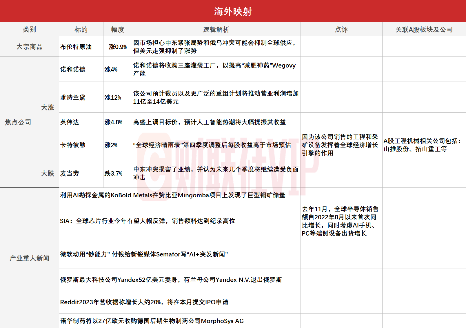
Task: Select the 点评 column header
Action: point(341,29)
